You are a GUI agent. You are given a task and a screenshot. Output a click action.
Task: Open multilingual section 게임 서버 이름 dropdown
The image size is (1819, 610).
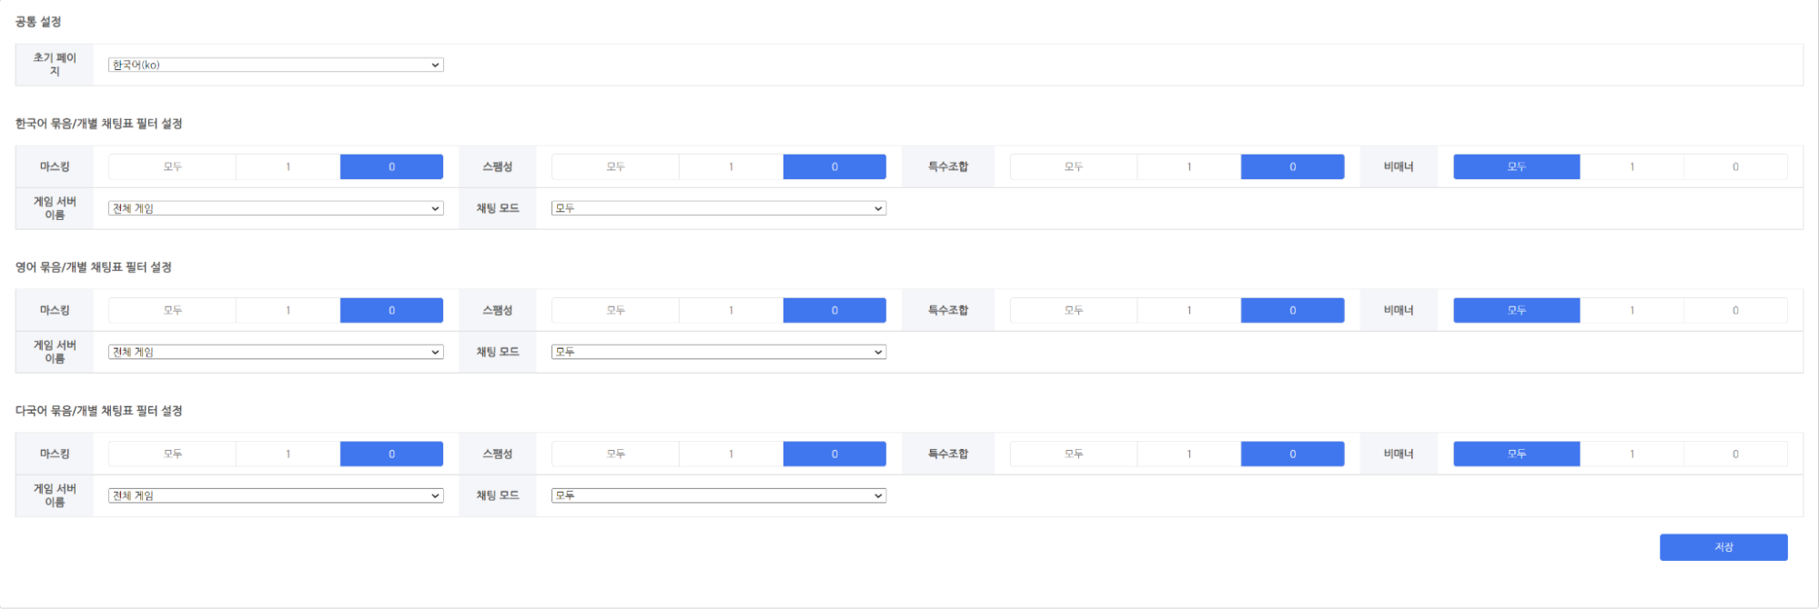[276, 495]
